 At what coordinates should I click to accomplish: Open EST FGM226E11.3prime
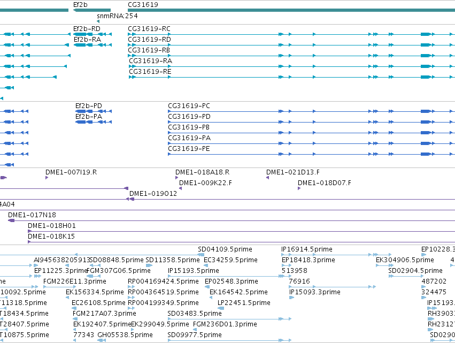tap(75, 281)
